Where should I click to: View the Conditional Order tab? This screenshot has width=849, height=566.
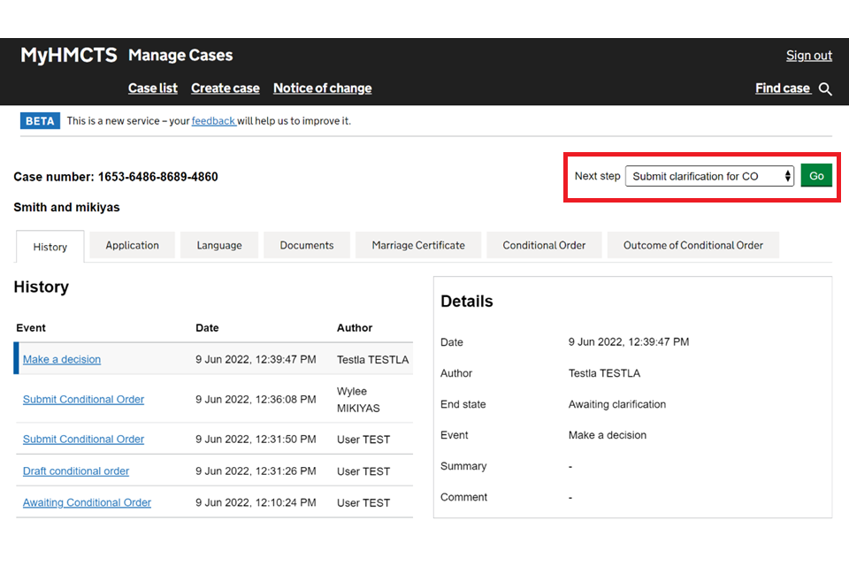544,246
